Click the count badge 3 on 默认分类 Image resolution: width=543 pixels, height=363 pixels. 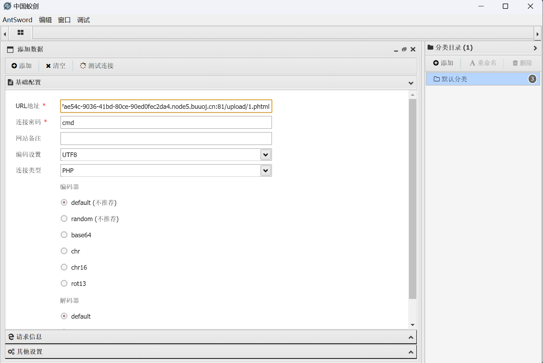click(532, 79)
